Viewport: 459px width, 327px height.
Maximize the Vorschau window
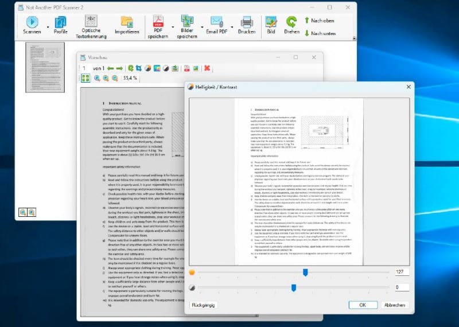pos(295,57)
